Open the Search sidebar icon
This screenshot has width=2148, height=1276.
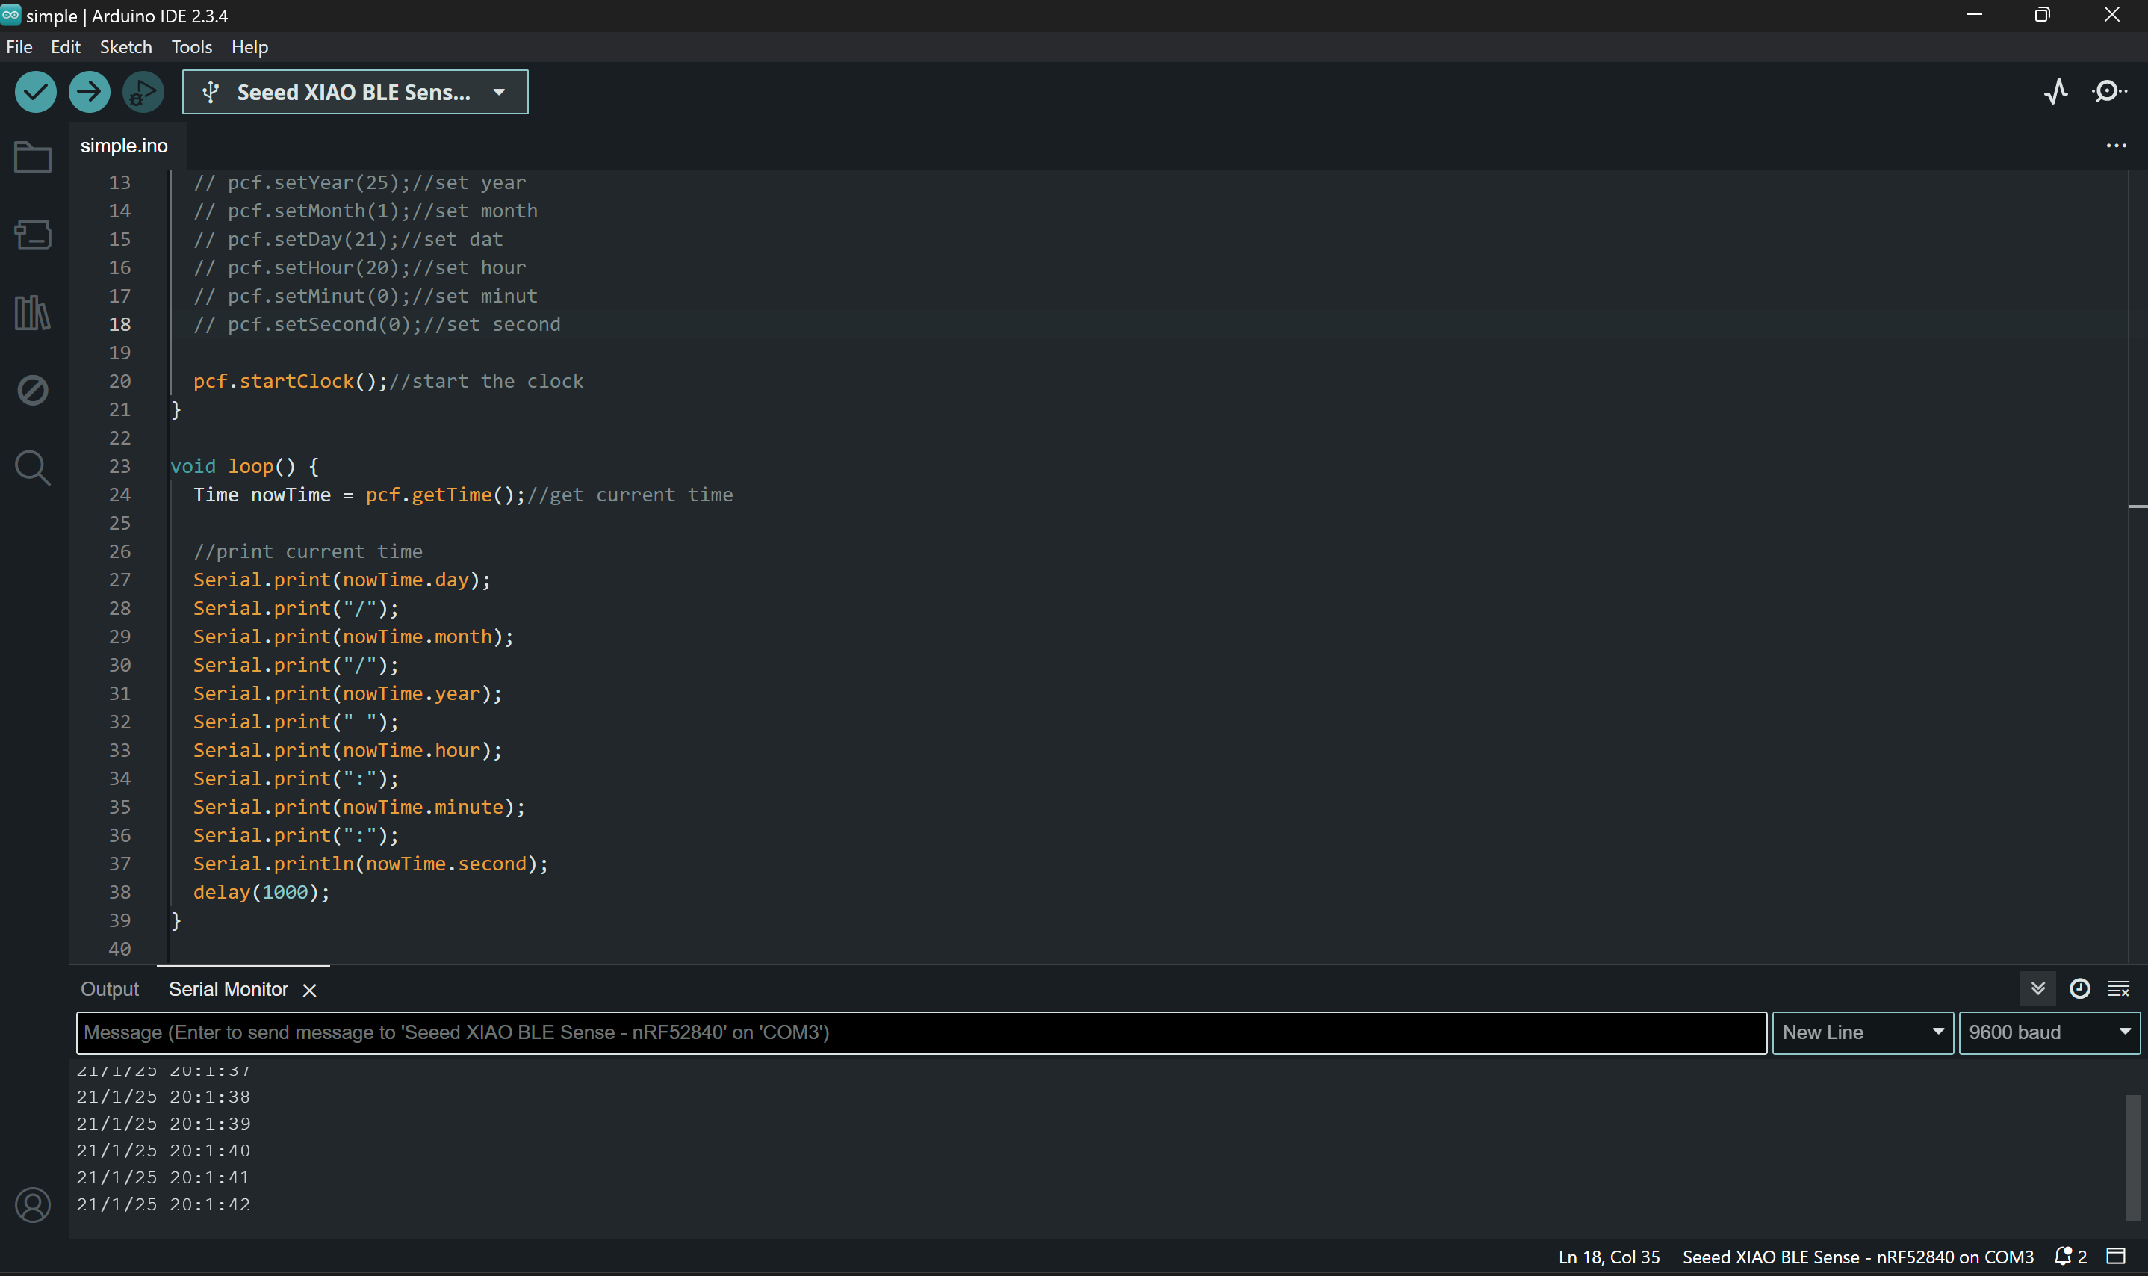click(33, 468)
